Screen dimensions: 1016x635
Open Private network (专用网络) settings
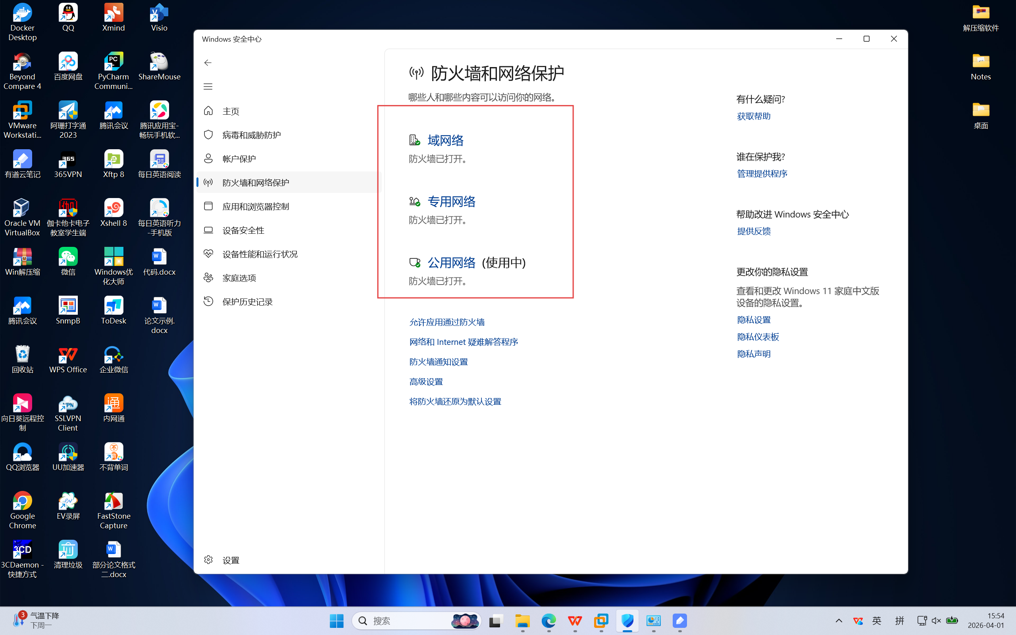[x=451, y=202]
